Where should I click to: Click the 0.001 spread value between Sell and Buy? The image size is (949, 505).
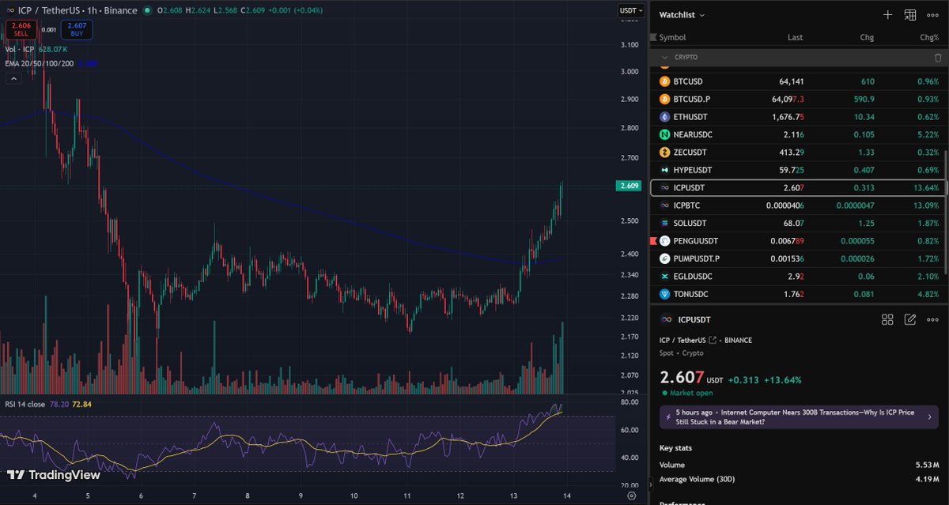(48, 30)
